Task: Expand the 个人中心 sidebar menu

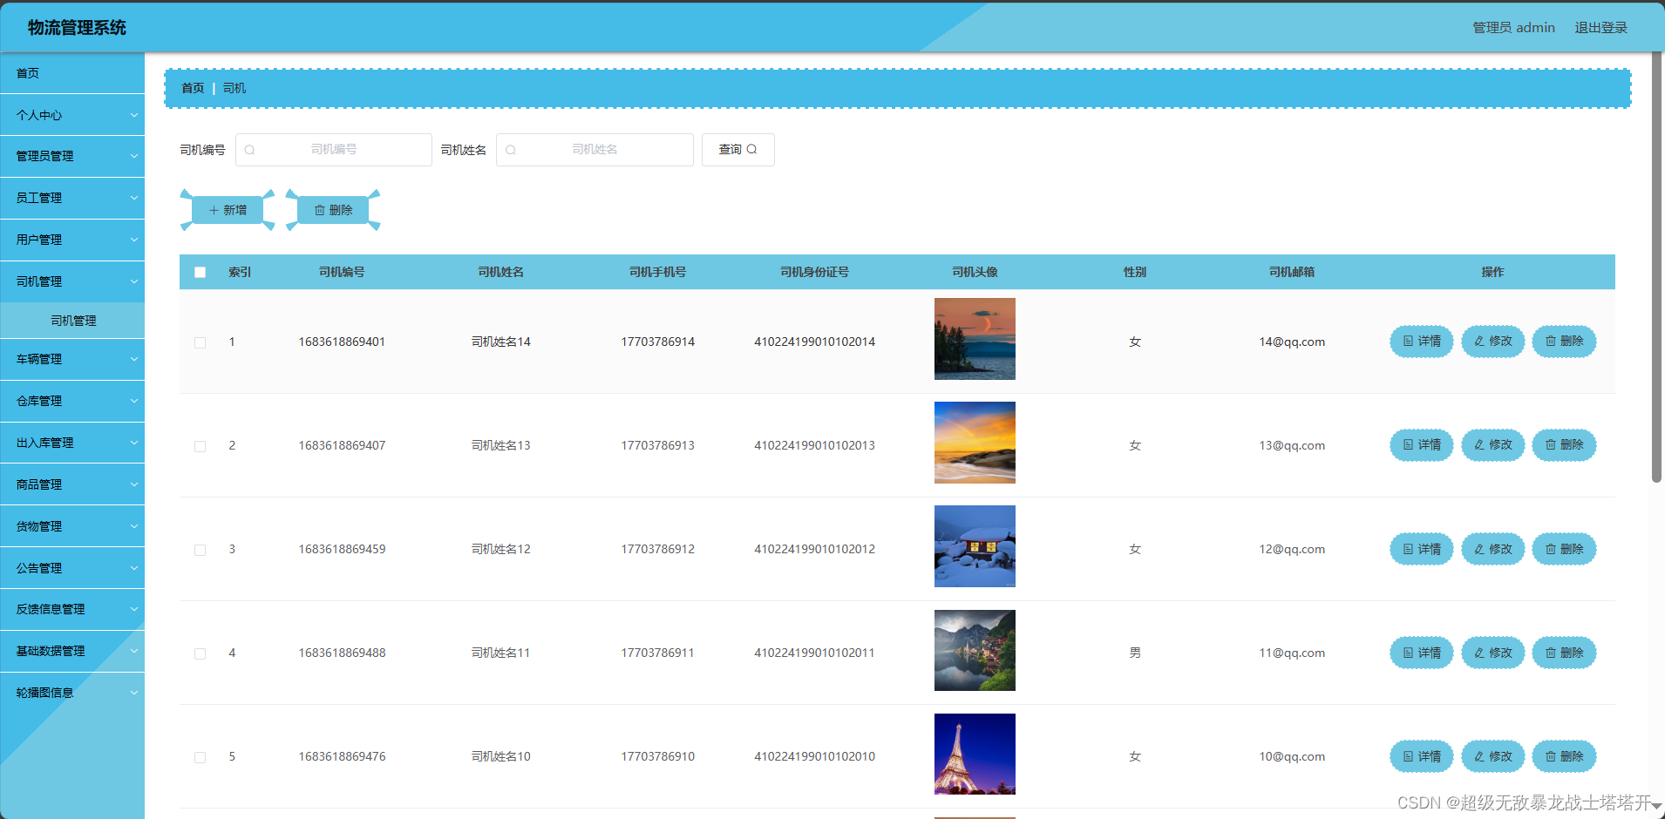Action: (x=72, y=115)
